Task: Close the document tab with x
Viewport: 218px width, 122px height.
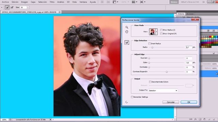Action: (60, 12)
